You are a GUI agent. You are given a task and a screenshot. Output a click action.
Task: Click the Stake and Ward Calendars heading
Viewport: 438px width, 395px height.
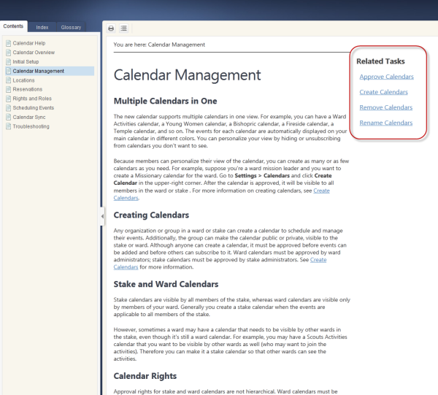pos(166,284)
